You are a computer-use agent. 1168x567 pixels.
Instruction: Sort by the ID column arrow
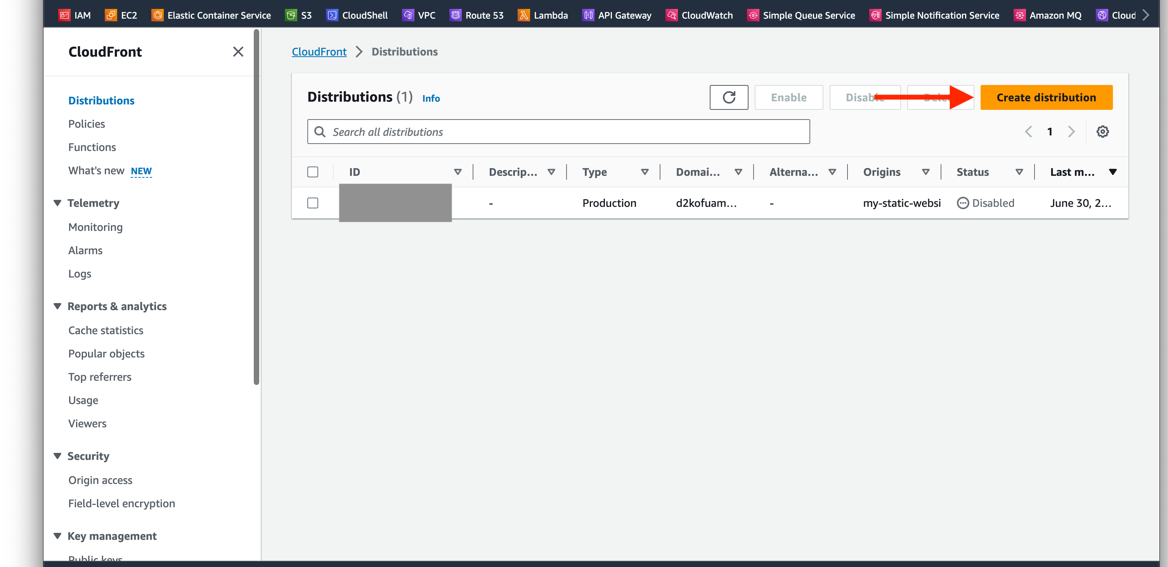click(457, 172)
